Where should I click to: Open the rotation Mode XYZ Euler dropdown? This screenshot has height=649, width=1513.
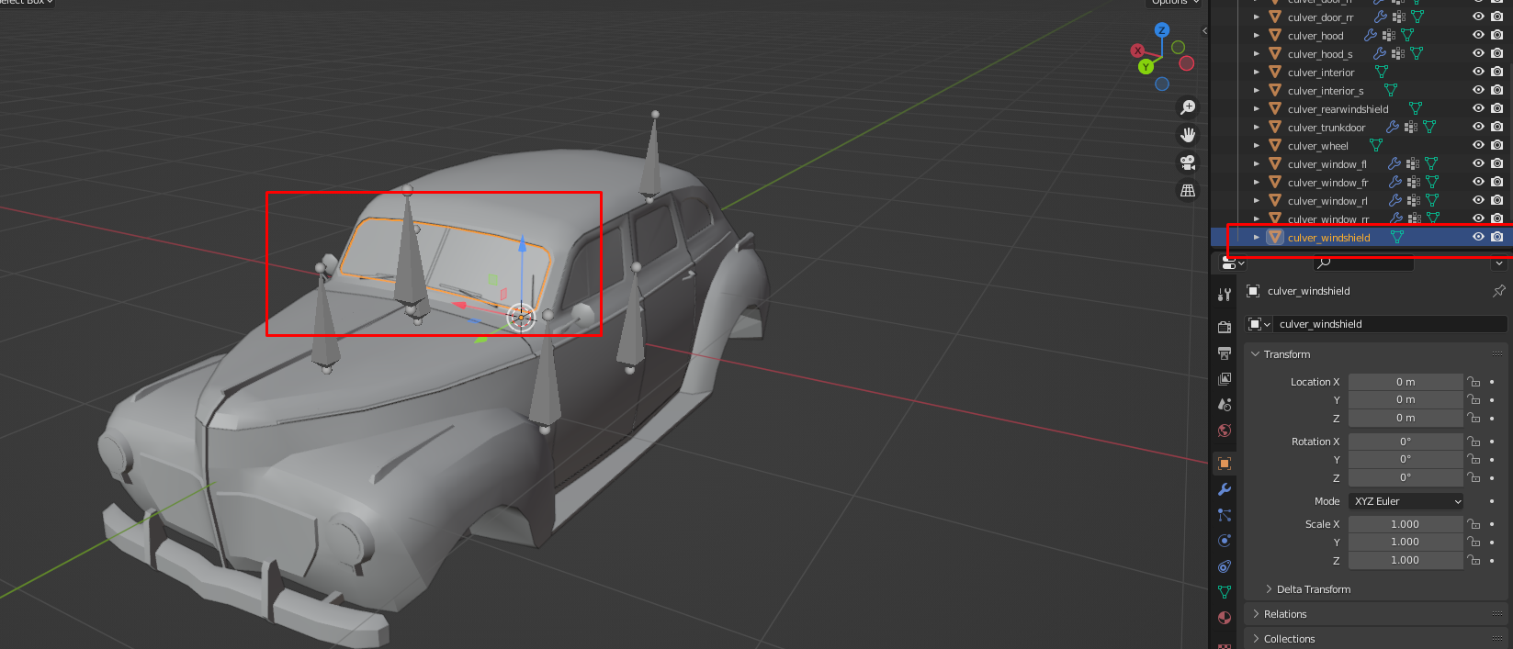click(1406, 501)
